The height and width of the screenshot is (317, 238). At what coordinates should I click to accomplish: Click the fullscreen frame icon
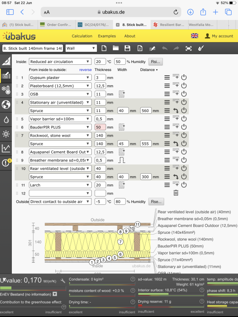pyautogui.click(x=189, y=48)
